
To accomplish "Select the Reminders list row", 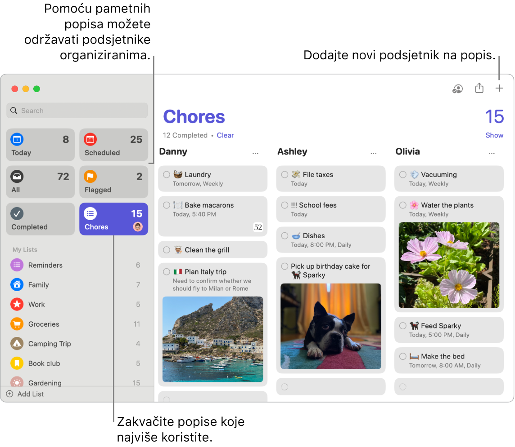I will [77, 265].
